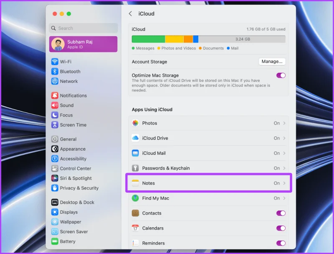The image size is (334, 254).
Task: Expand Find My Mac chevron
Action: [284, 198]
